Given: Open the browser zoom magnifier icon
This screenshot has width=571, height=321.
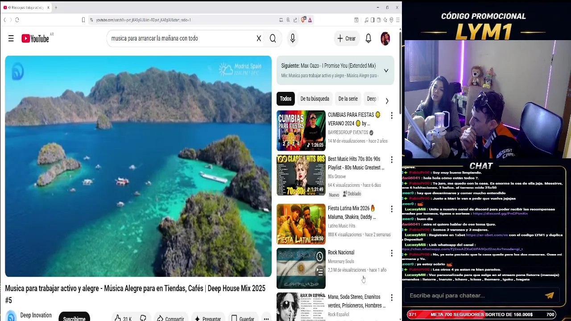Looking at the screenshot, I should 288,20.
